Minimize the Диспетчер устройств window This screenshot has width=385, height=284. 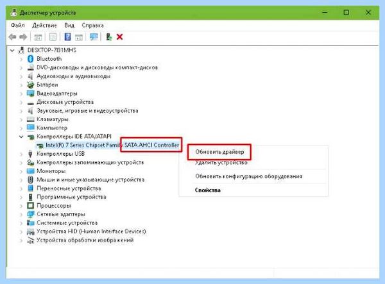tap(325, 12)
